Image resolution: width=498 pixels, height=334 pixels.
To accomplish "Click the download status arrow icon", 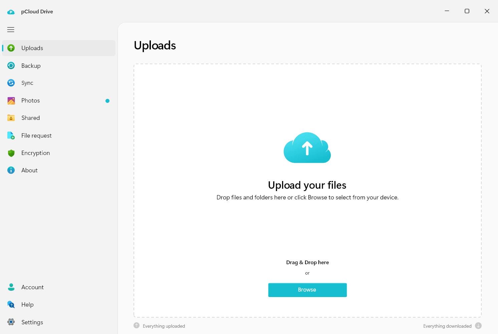I will (x=478, y=326).
